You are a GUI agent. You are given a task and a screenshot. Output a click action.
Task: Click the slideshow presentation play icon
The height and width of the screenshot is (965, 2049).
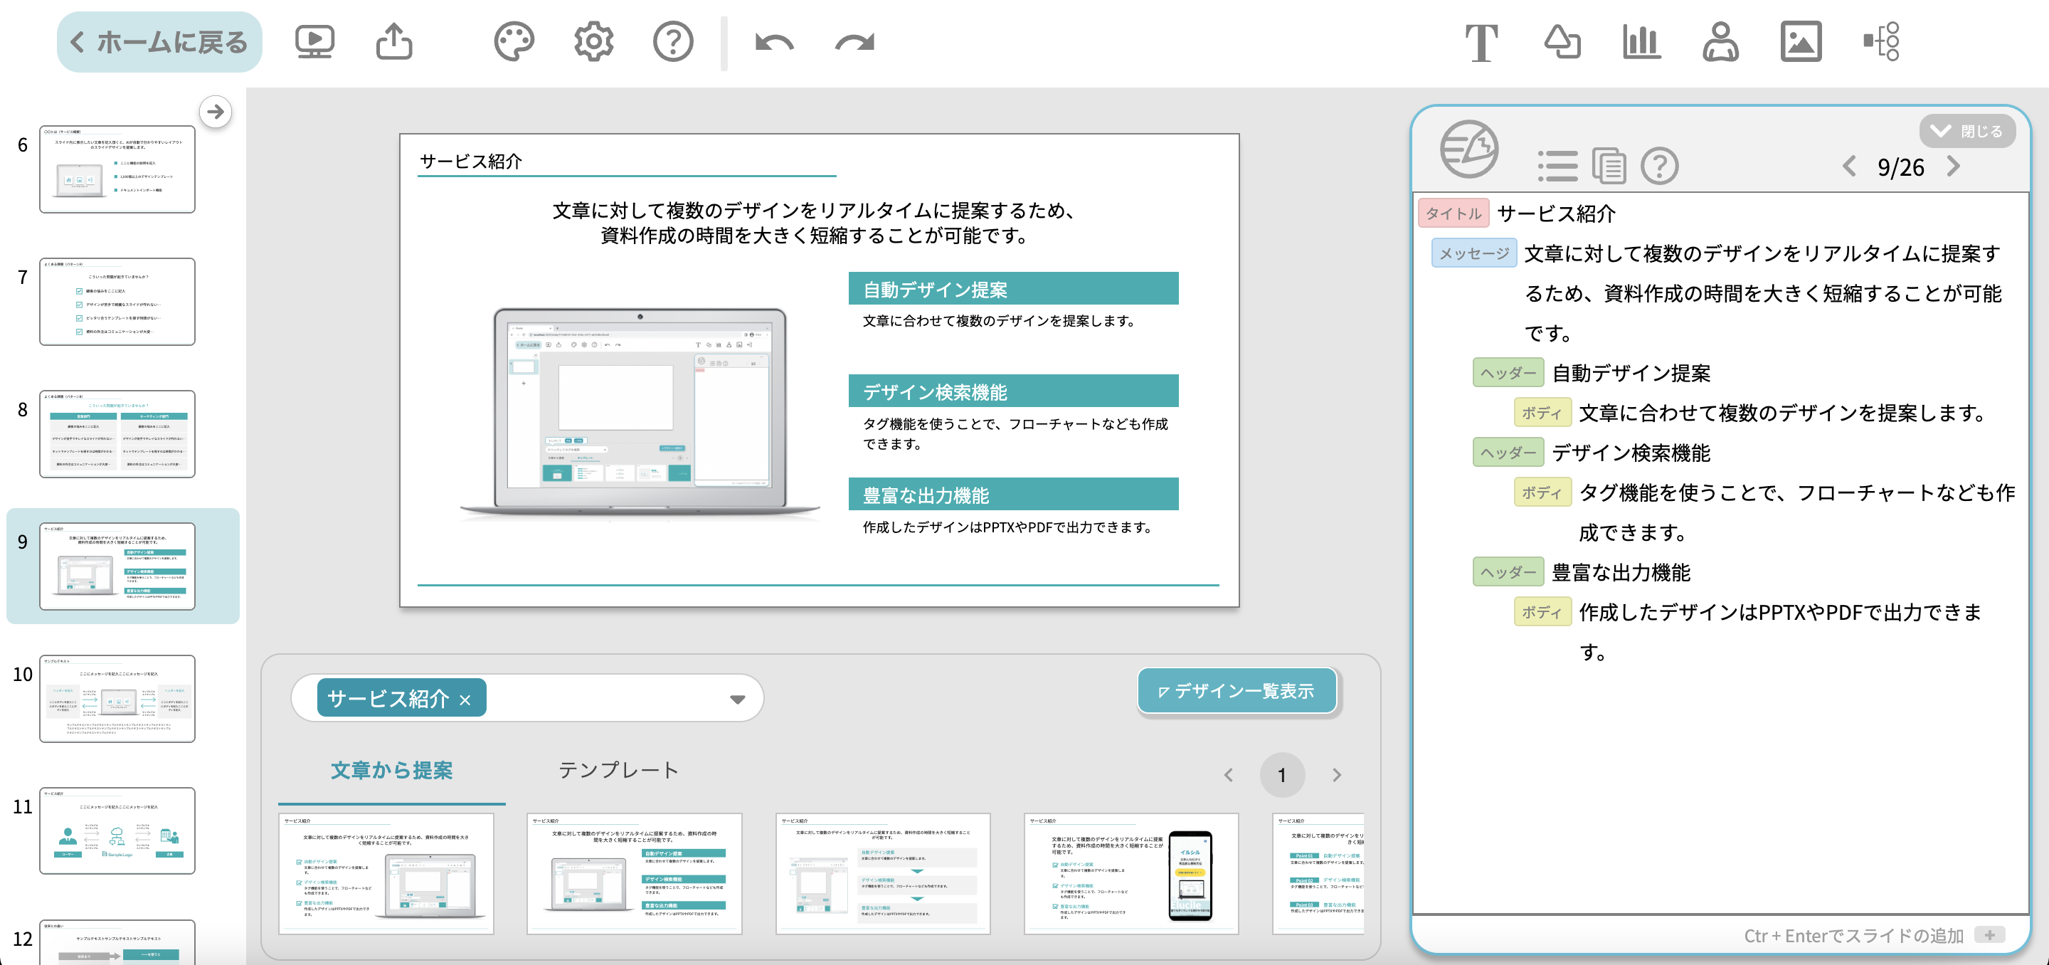[x=315, y=41]
